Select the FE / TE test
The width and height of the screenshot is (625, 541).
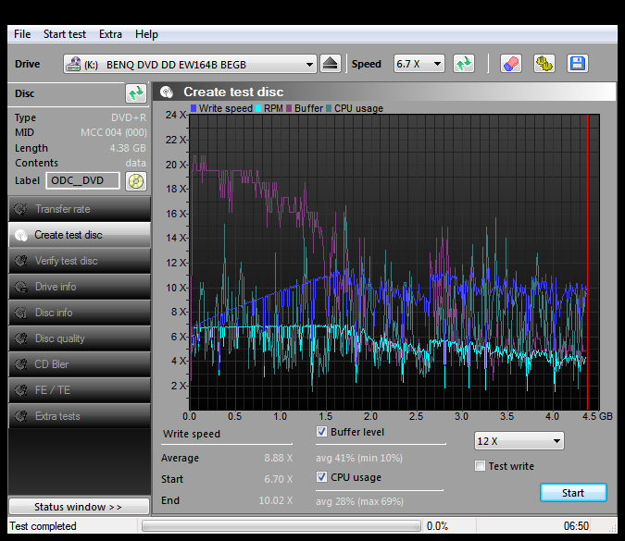[80, 390]
